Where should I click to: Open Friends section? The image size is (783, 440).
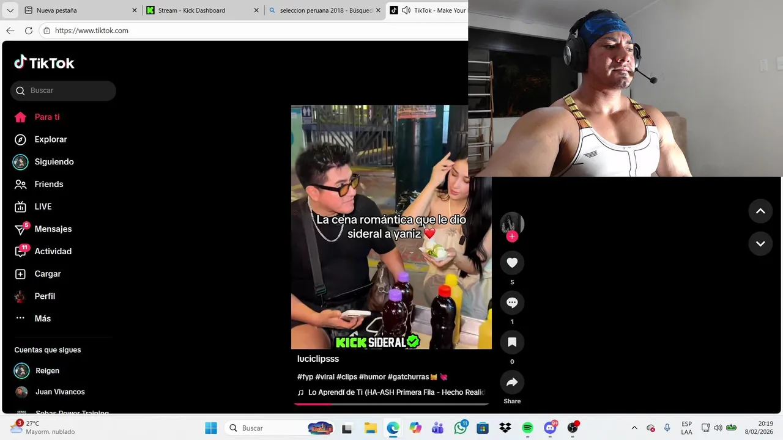click(39, 184)
